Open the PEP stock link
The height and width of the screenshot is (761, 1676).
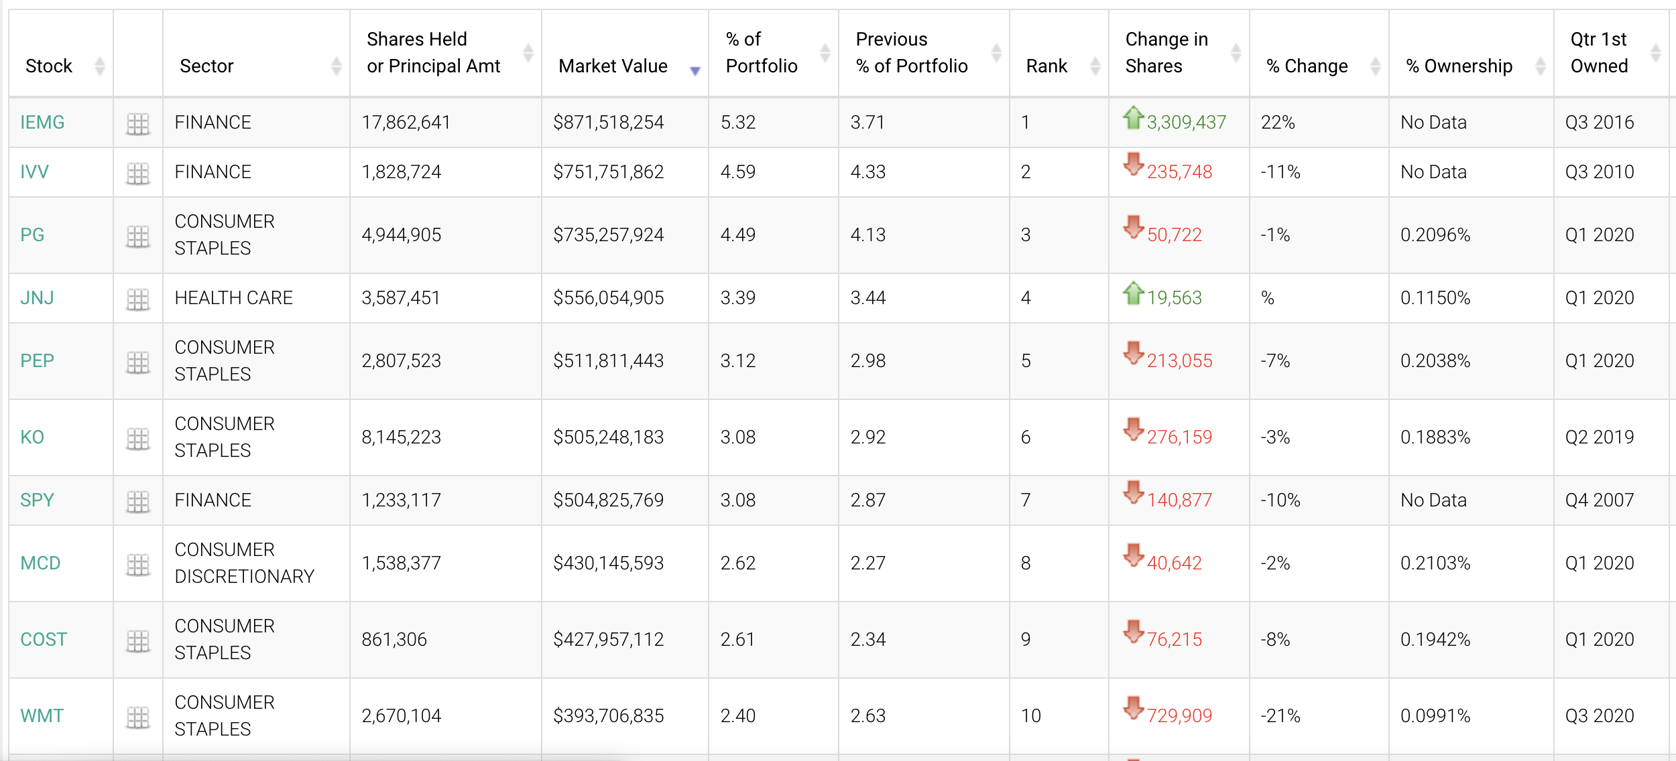pyautogui.click(x=37, y=361)
